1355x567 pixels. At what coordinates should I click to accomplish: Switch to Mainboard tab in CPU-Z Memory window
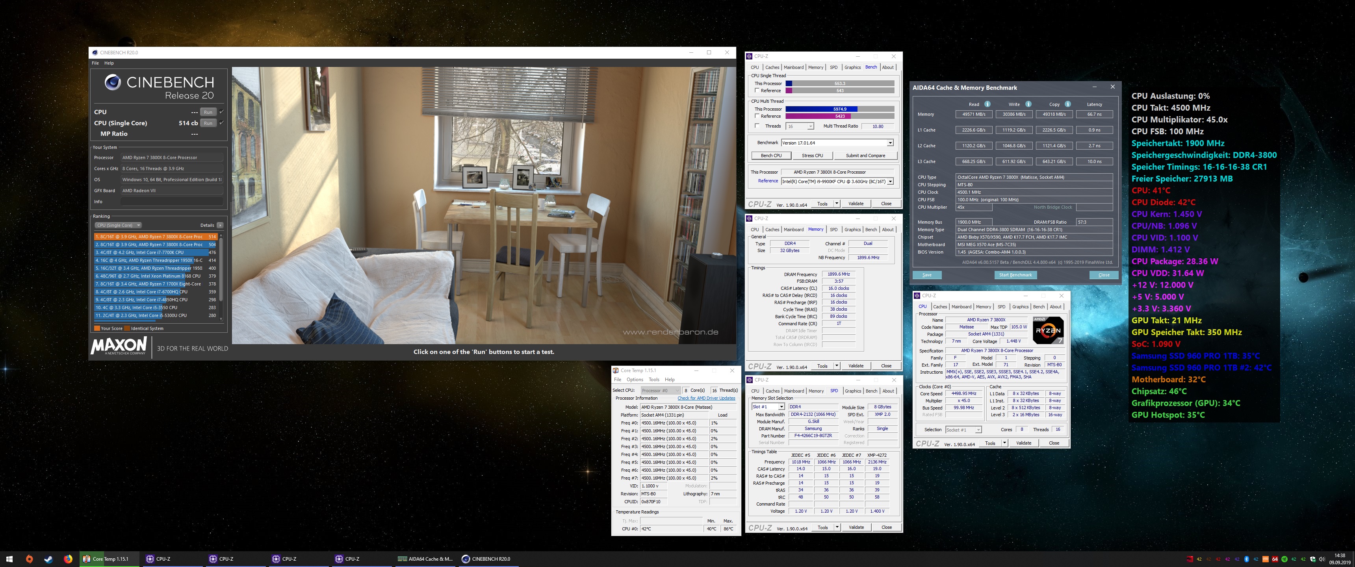793,229
